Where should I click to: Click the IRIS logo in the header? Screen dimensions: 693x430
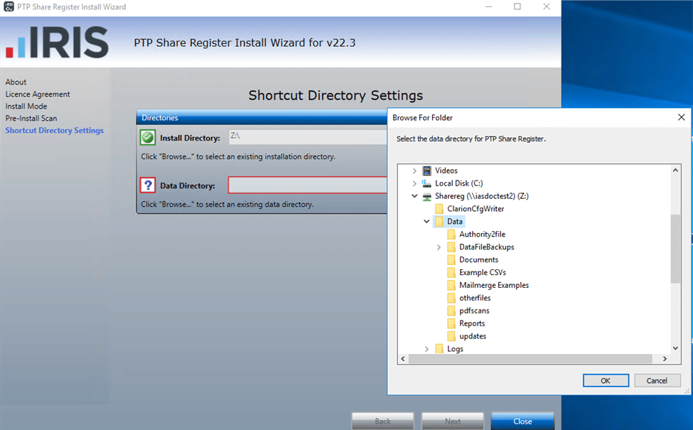point(57,42)
